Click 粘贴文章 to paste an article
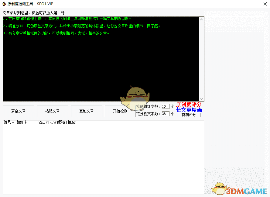 [x=52, y=111]
